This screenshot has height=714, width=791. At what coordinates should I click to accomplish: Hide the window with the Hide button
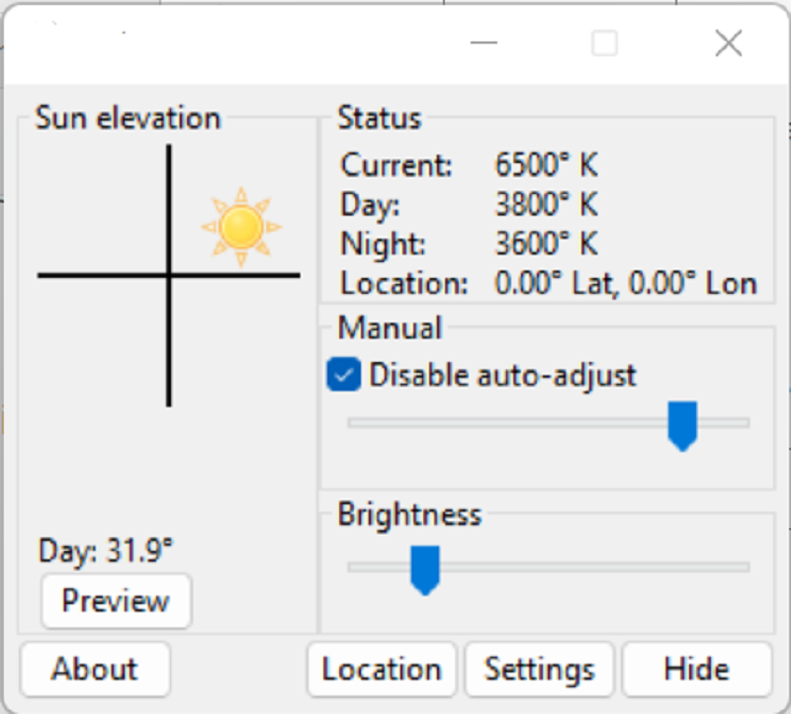tap(697, 669)
